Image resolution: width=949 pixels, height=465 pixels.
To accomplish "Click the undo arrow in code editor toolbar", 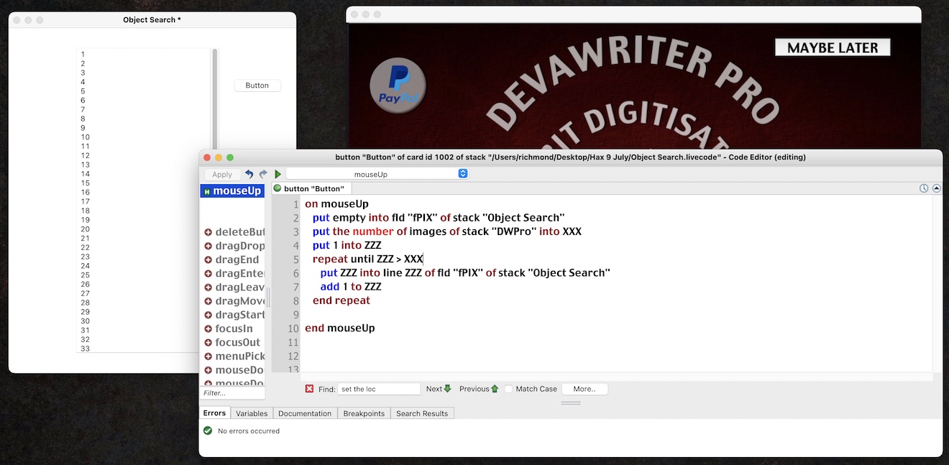I will 249,174.
